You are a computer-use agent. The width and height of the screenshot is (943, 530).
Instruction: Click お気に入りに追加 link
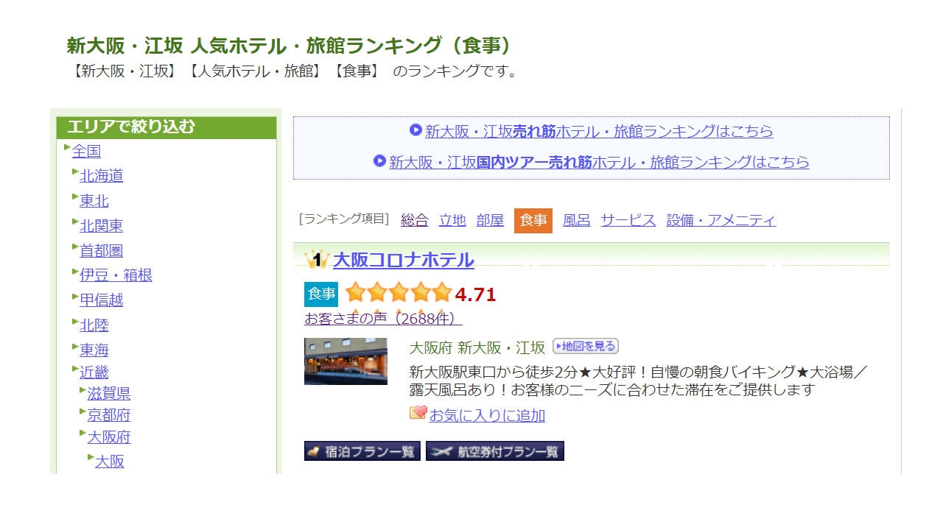pyautogui.click(x=487, y=416)
